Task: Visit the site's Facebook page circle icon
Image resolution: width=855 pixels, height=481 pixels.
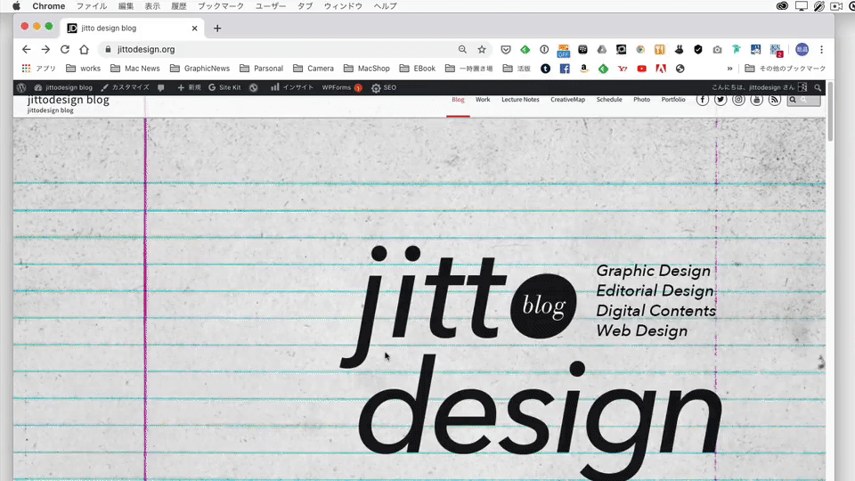Action: click(x=703, y=100)
